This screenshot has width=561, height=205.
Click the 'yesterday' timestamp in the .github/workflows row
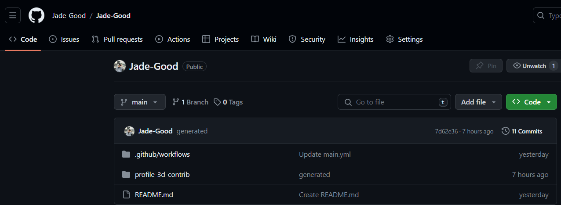pos(534,154)
